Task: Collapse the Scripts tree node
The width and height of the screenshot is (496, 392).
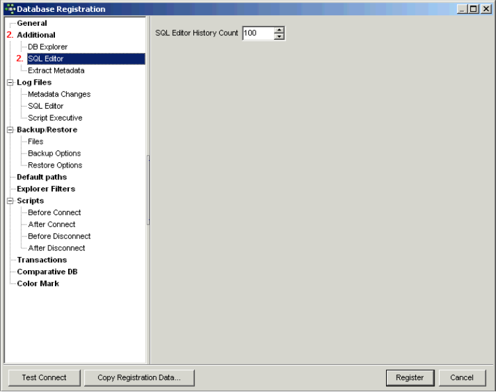Action: [x=11, y=201]
